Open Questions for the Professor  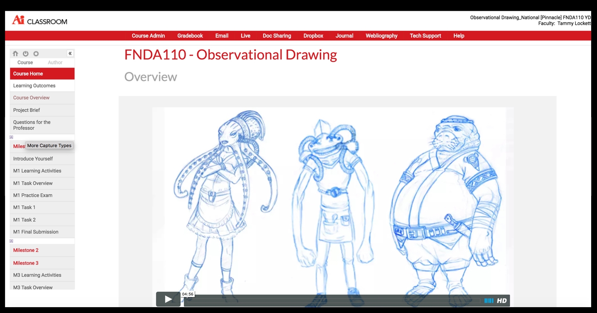(x=42, y=125)
